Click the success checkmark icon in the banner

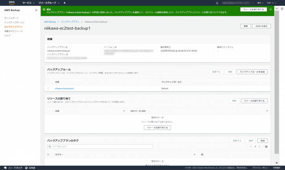pos(44,9)
